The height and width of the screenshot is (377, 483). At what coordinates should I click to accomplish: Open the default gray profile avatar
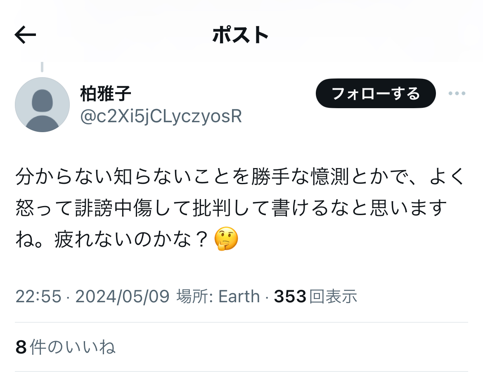[x=42, y=105]
